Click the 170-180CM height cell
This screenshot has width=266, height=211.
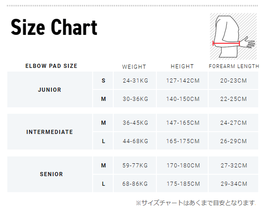pyautogui.click(x=183, y=165)
